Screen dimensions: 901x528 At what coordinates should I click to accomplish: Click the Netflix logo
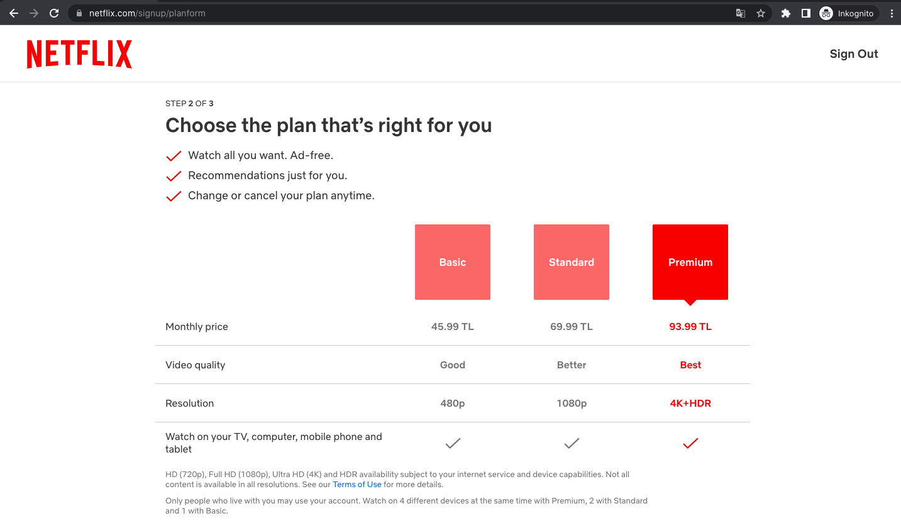click(x=79, y=54)
